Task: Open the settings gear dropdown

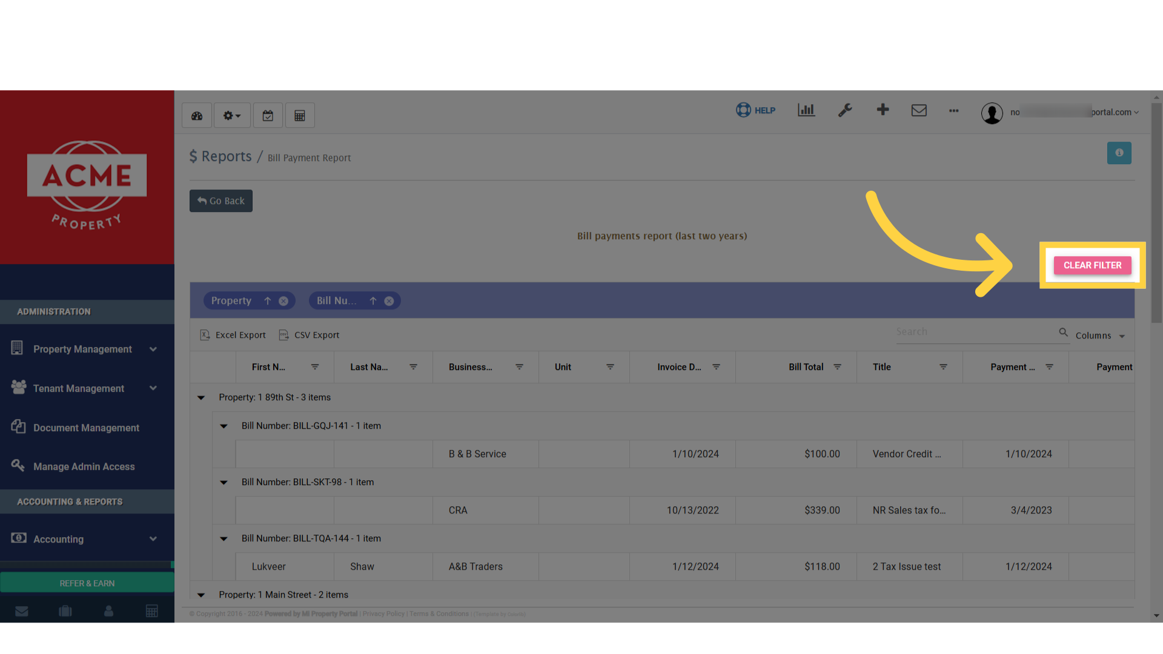Action: (232, 116)
